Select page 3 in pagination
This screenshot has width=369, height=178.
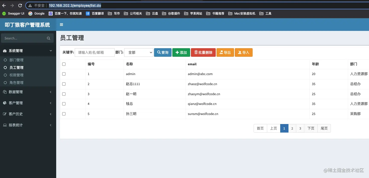(300, 128)
